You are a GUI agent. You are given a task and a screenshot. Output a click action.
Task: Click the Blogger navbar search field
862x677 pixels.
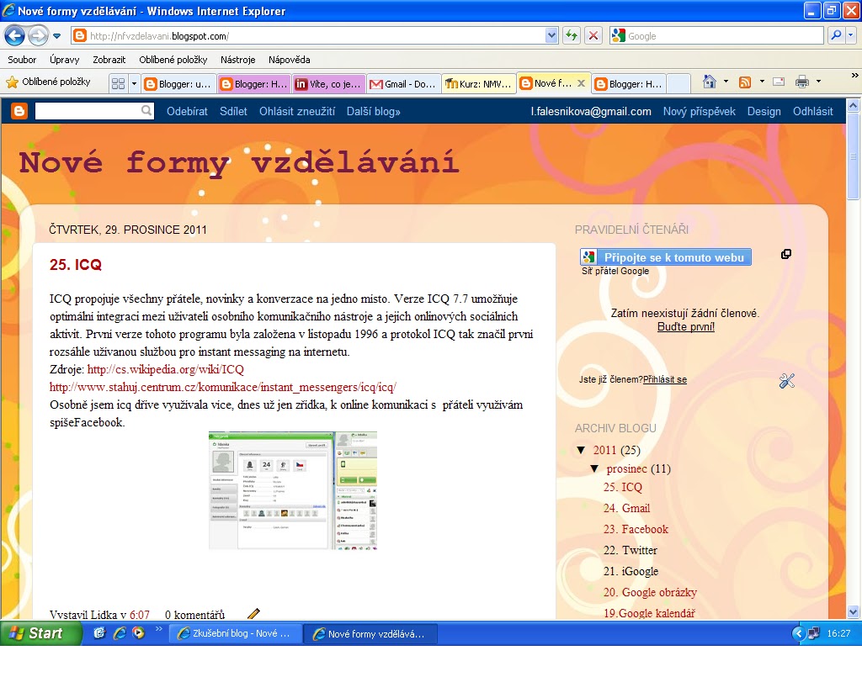point(87,112)
